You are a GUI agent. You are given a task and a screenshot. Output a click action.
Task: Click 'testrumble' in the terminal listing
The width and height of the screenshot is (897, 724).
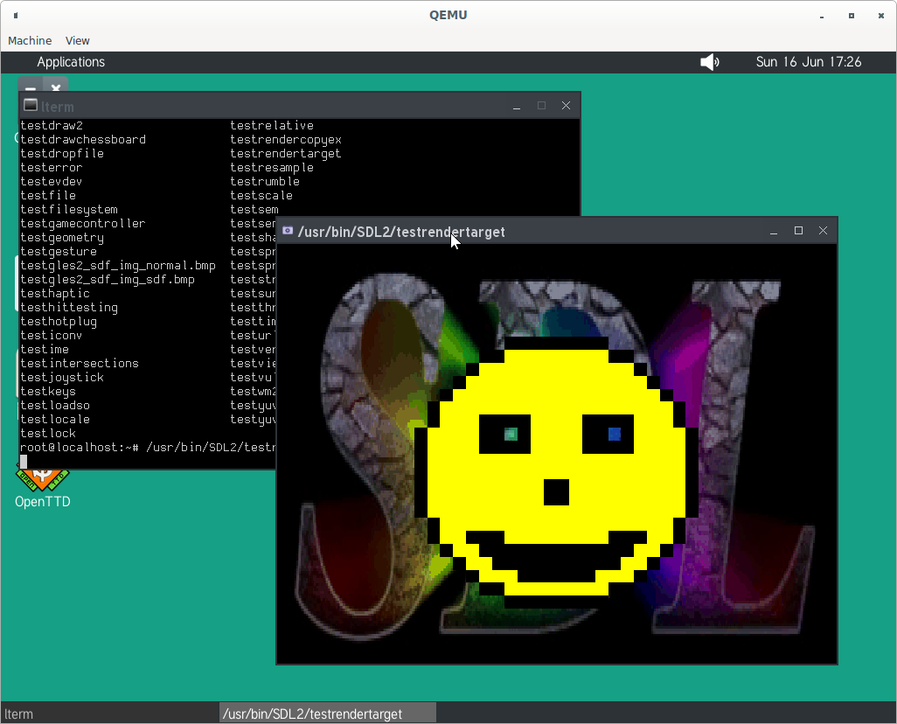264,181
